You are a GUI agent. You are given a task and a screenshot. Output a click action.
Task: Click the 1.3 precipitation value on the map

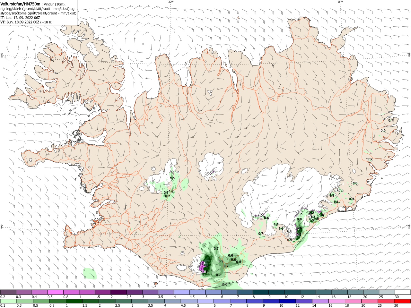click(332, 195)
